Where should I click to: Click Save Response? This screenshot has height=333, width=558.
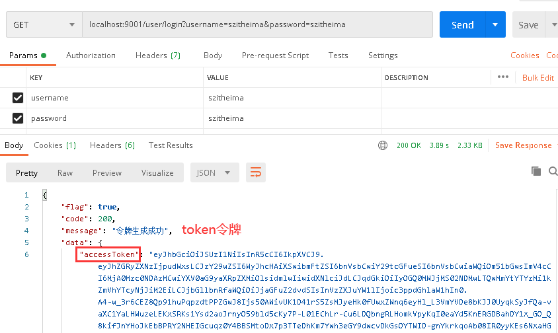pos(523,145)
